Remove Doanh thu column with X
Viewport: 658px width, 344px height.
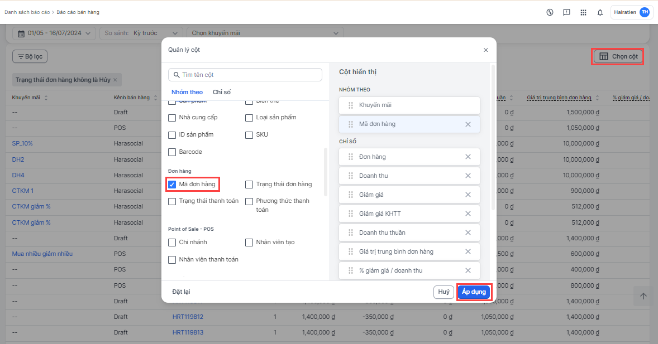(x=468, y=176)
